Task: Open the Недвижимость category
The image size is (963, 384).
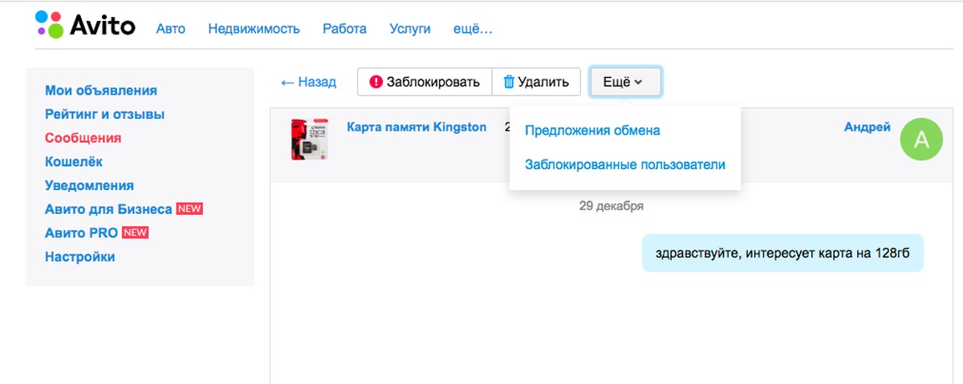Action: 254,29
